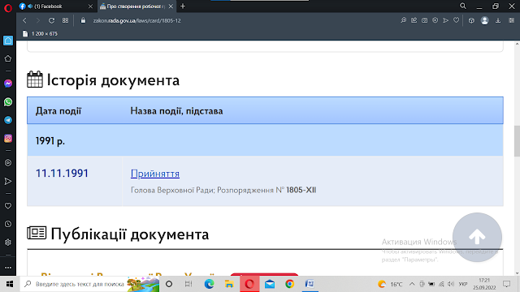Open Cortana circle on taskbar

tap(169, 284)
